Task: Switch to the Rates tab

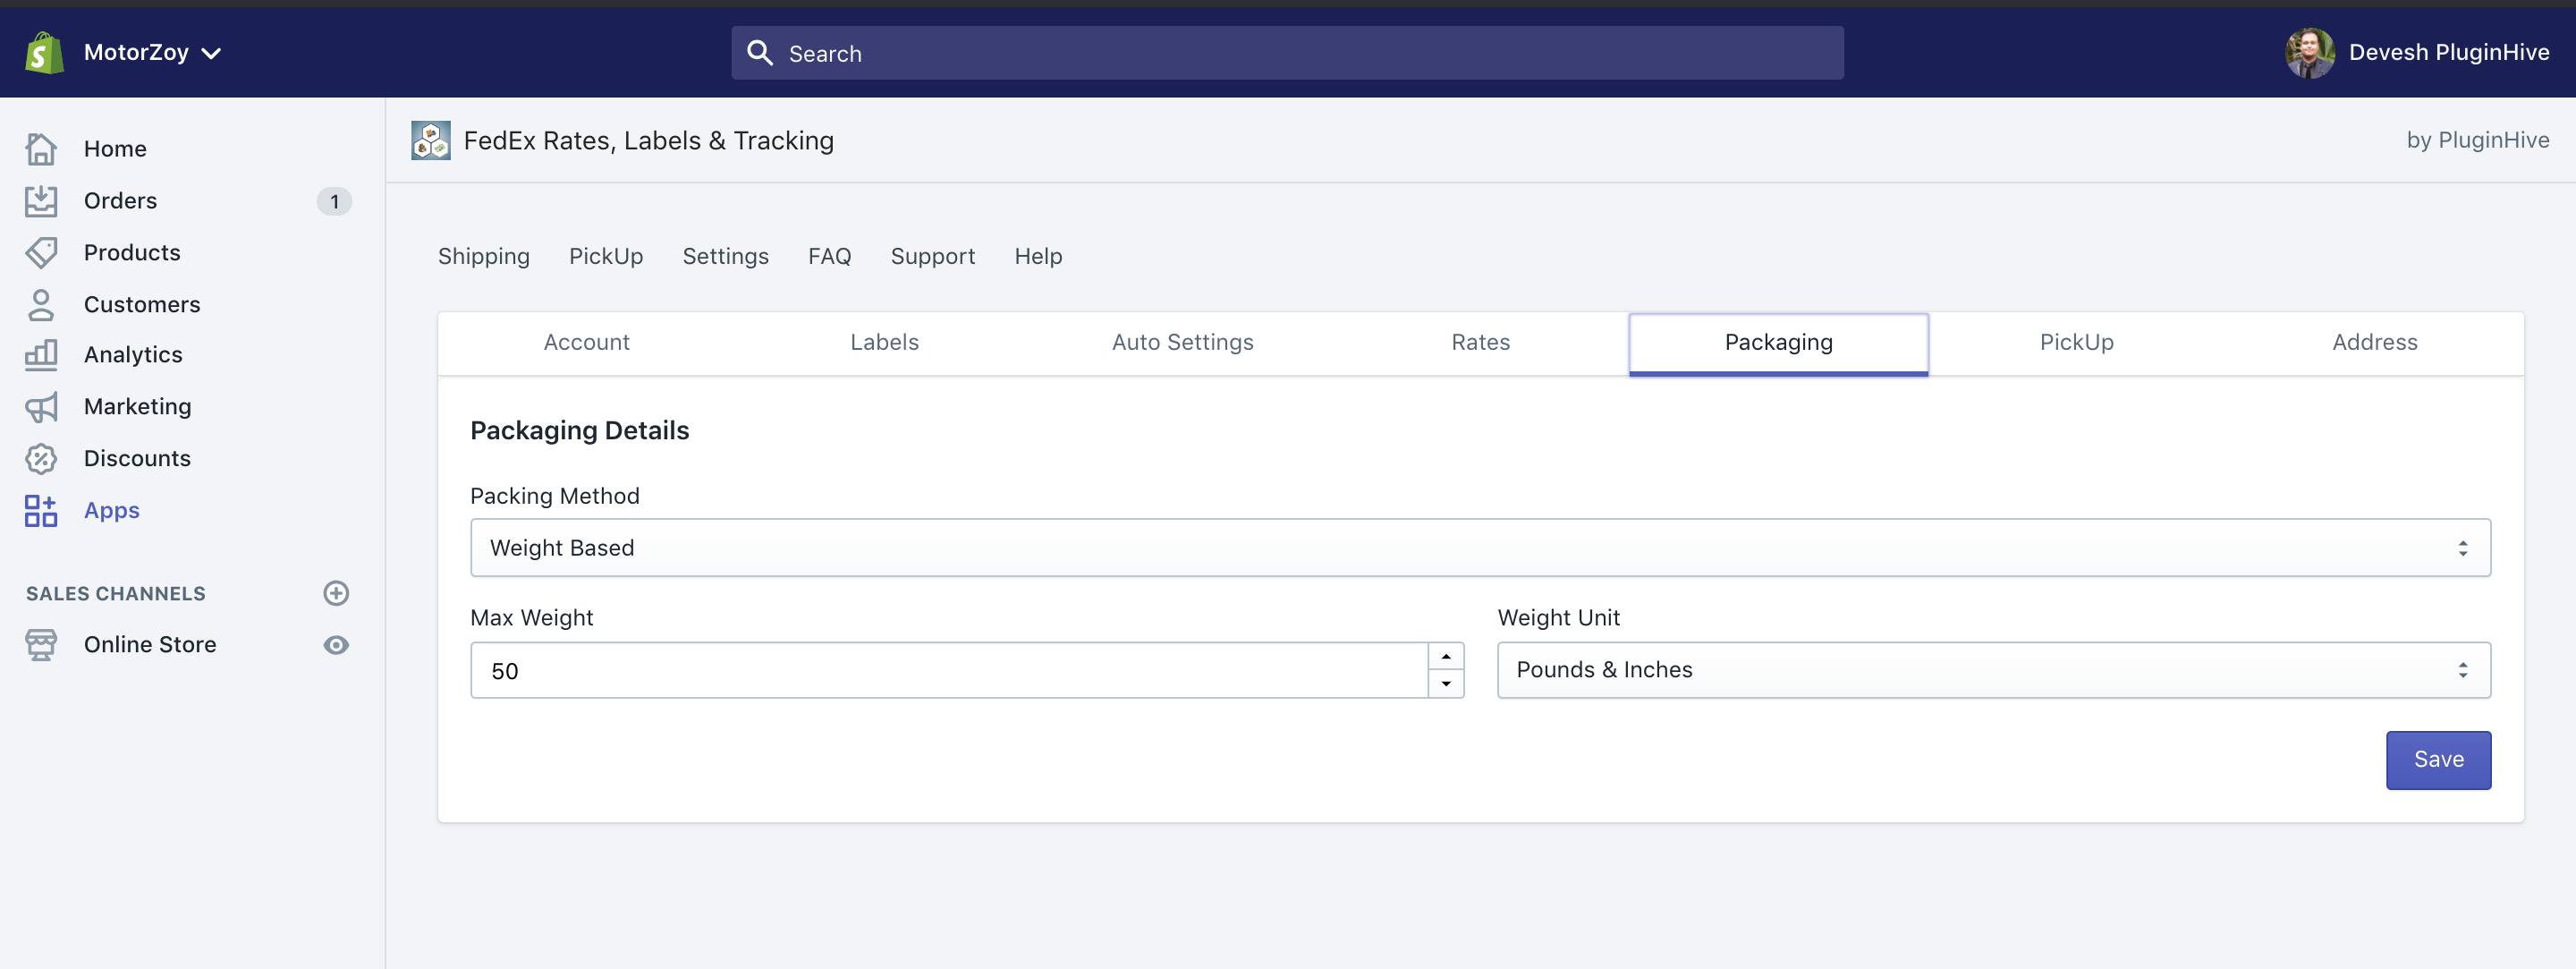Action: pos(1481,343)
